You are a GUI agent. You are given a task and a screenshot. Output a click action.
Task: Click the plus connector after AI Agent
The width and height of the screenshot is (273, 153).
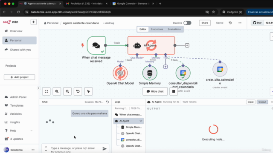coord(187,45)
